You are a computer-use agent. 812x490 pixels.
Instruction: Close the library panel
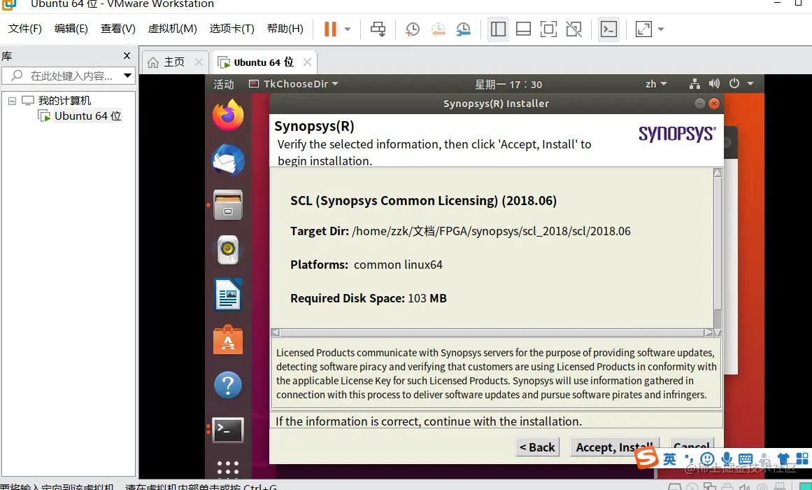[x=127, y=55]
